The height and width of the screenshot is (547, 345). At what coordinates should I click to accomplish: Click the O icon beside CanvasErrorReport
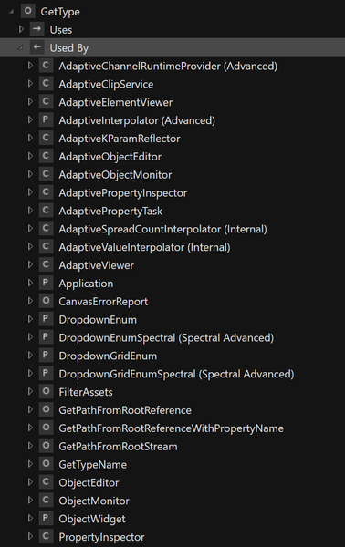(x=46, y=301)
